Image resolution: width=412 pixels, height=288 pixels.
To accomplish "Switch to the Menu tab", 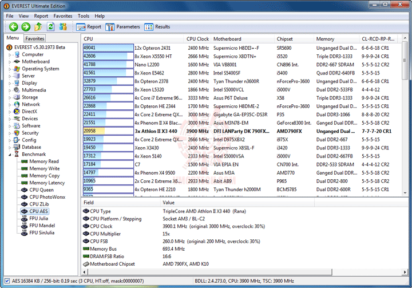I will pos(13,38).
